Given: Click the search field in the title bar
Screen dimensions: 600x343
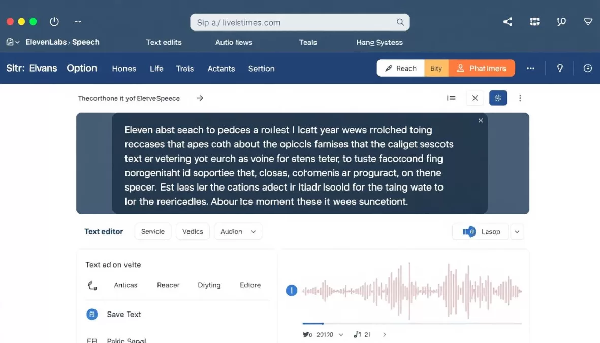Looking at the screenshot, I should 300,22.
